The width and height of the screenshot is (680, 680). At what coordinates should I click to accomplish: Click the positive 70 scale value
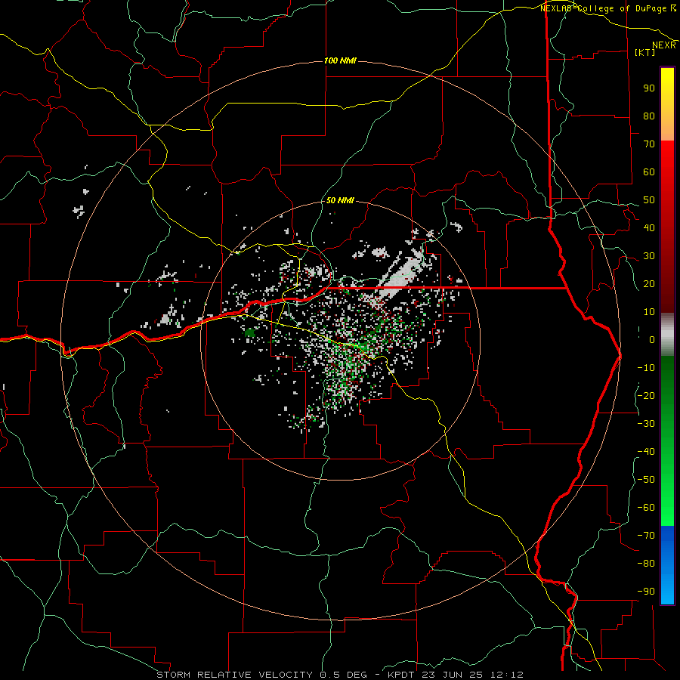pyautogui.click(x=649, y=144)
